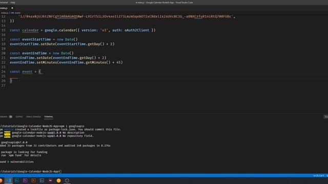The image size is (328, 184).
Task: Open Adobe XD from the taskbar
Action: click(x=50, y=180)
